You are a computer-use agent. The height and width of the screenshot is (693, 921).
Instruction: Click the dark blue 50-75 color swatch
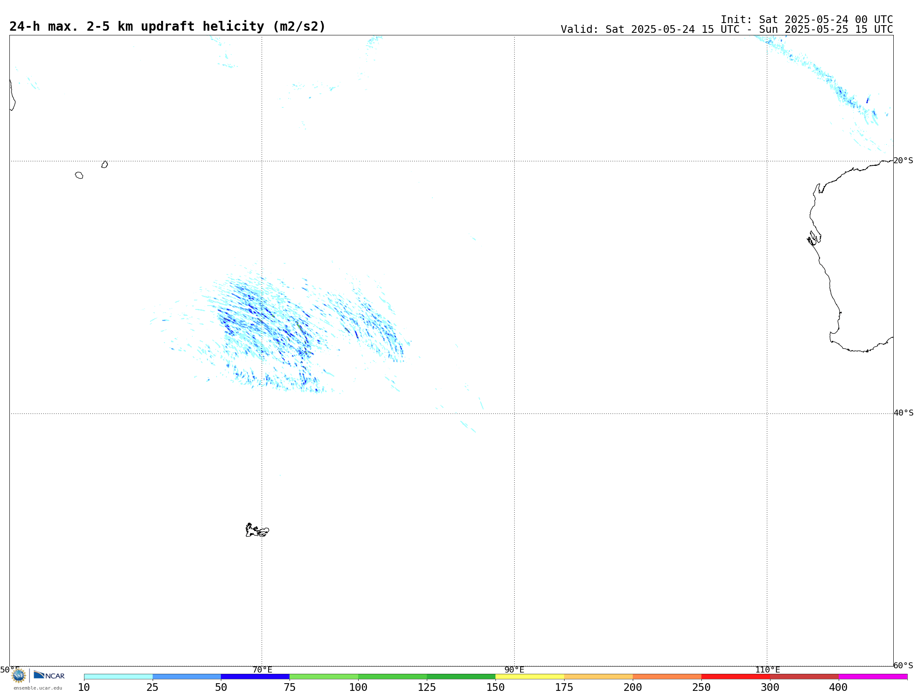tap(255, 677)
